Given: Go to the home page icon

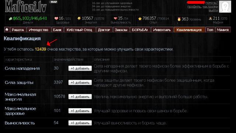Looking at the screenshot, I should pos(7,30).
